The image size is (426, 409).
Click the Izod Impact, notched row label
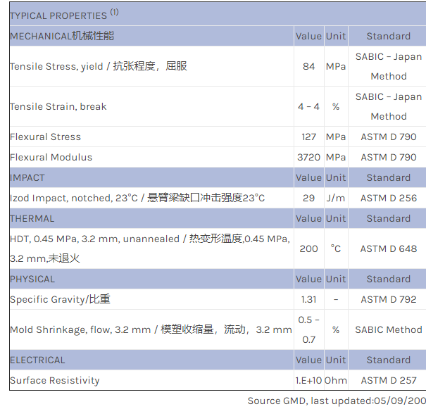point(137,198)
